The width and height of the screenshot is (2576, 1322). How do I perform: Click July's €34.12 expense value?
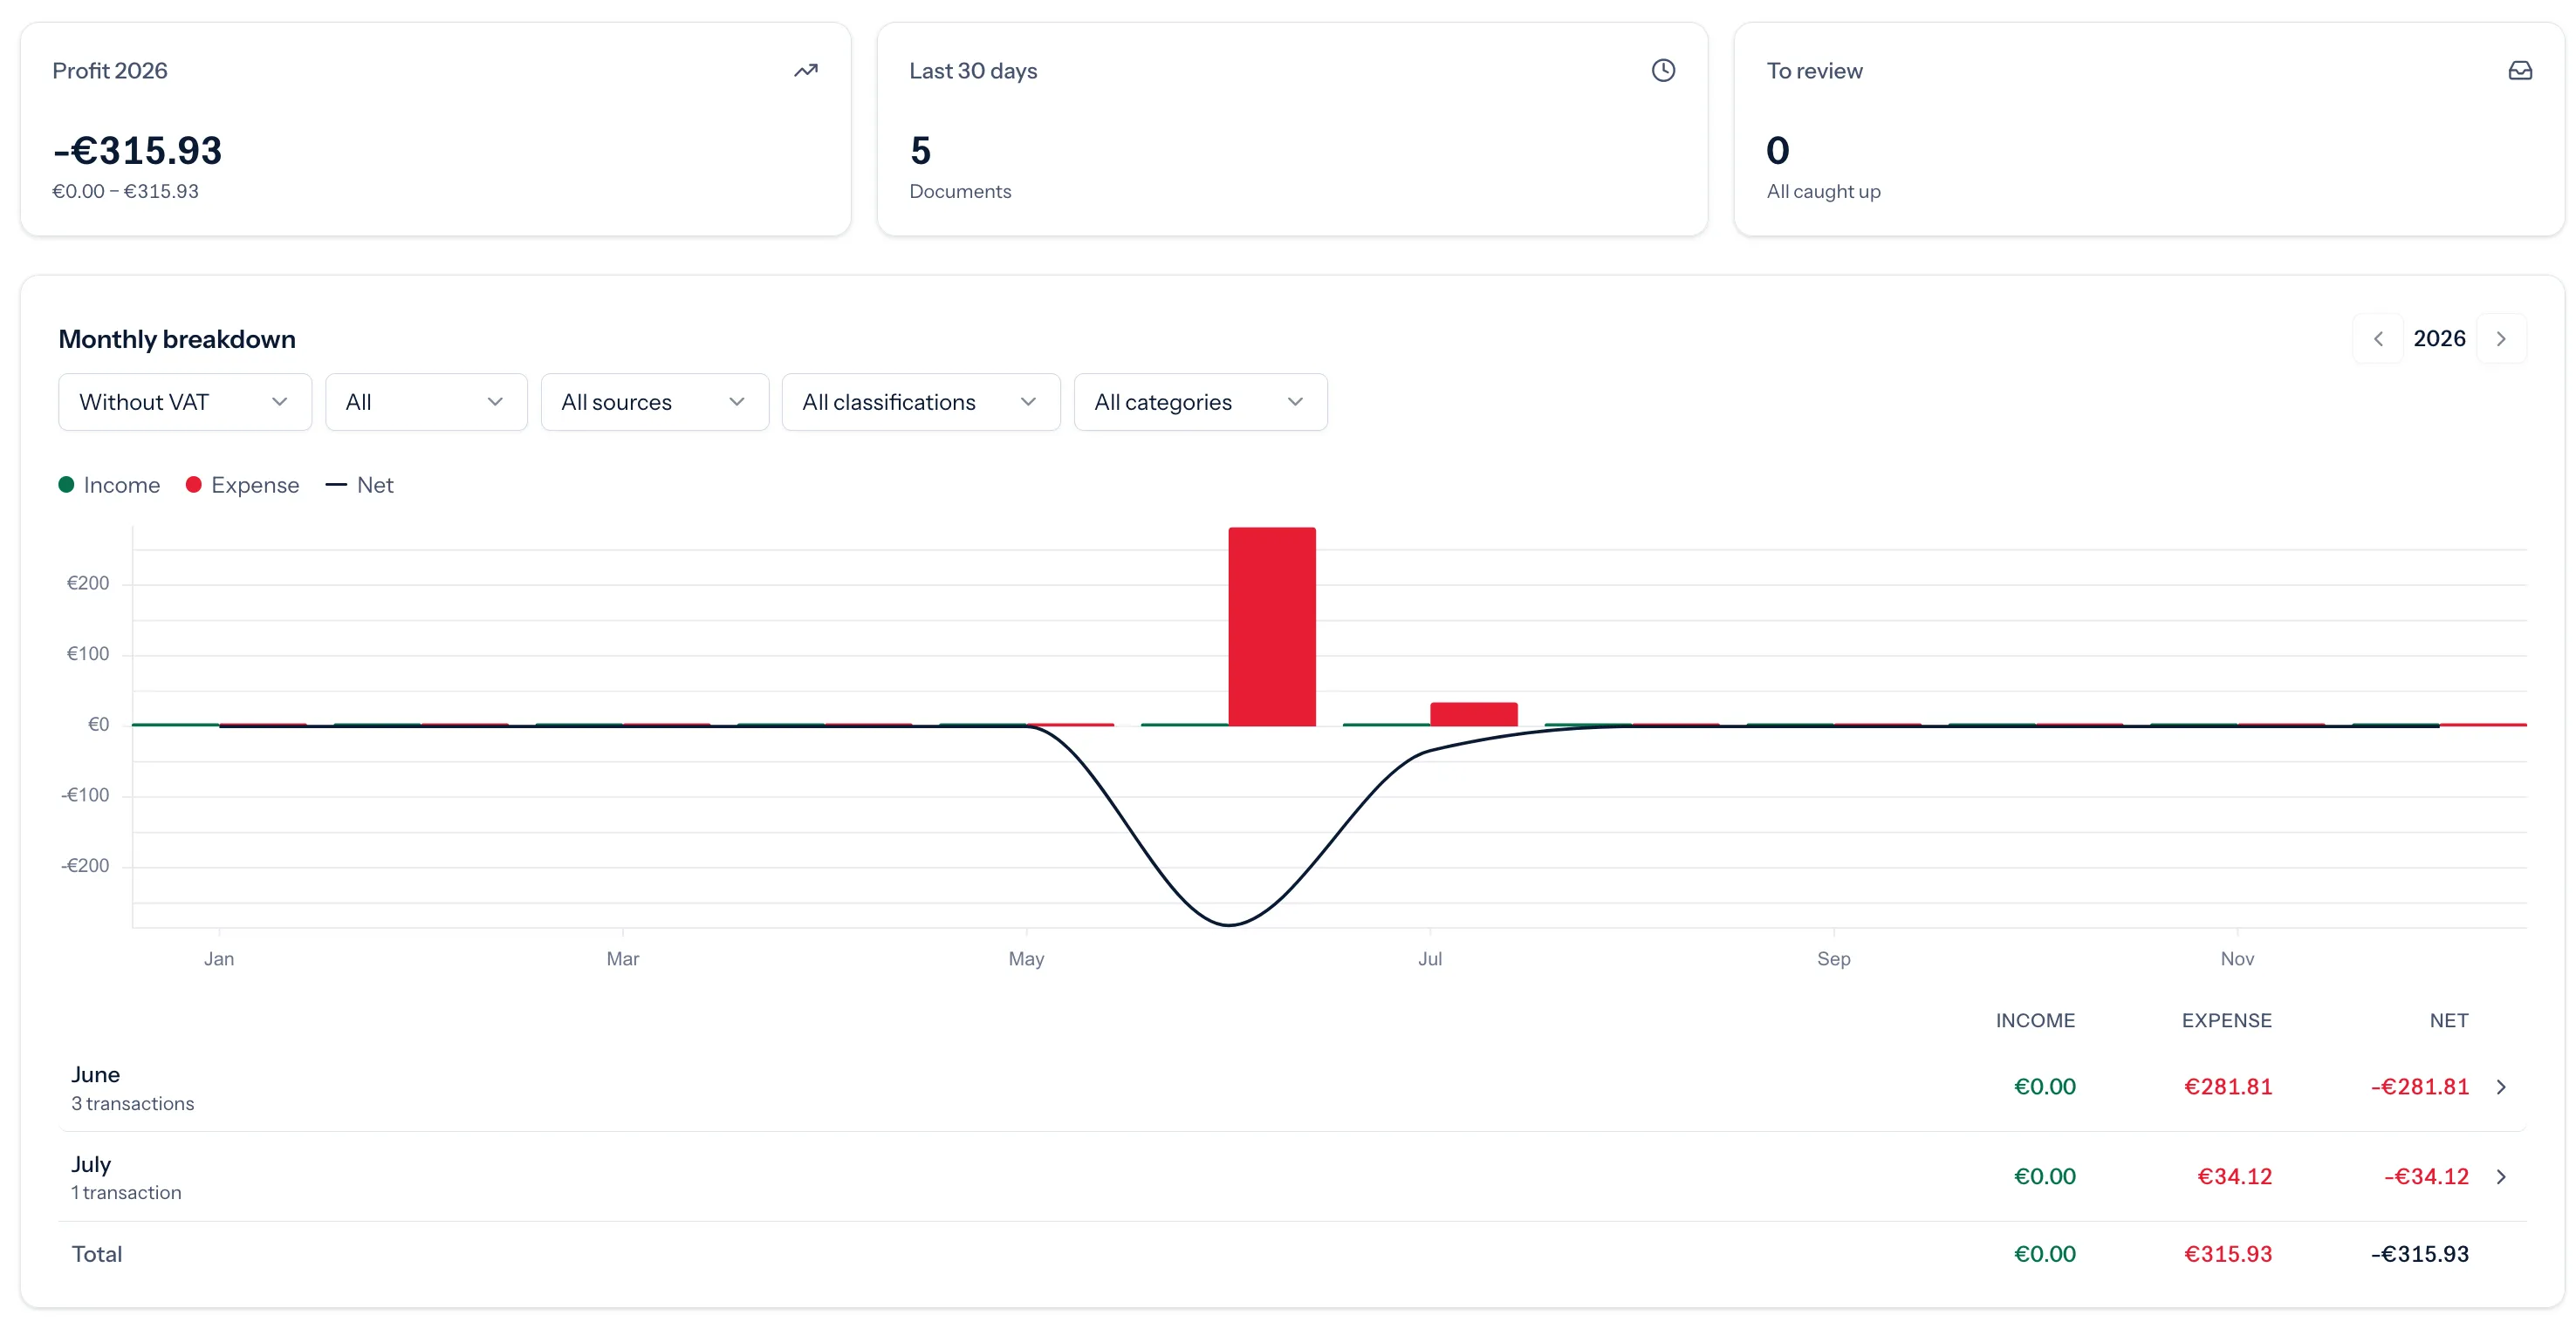tap(2234, 1177)
